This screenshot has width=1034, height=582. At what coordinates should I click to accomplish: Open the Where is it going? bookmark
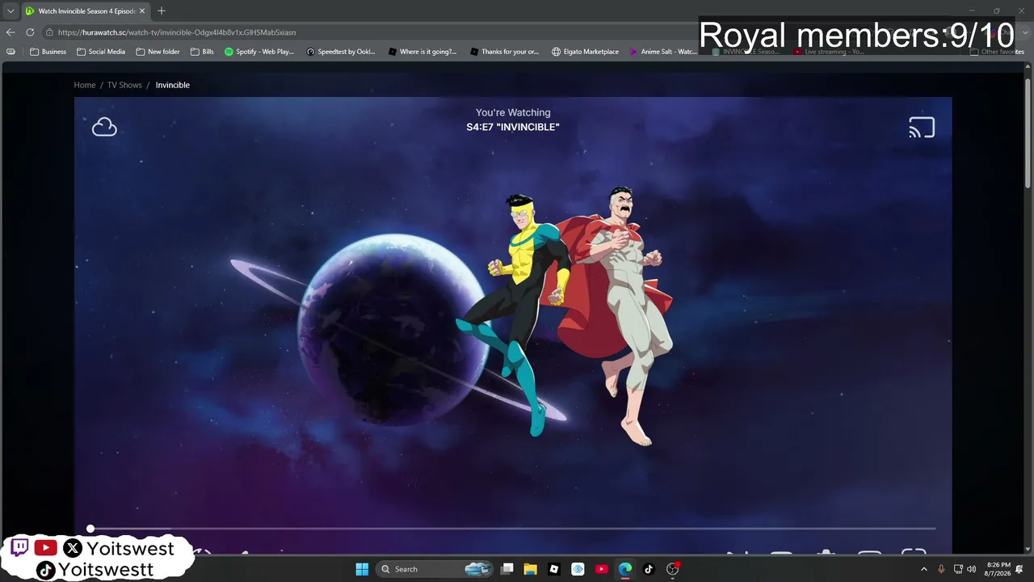click(422, 52)
